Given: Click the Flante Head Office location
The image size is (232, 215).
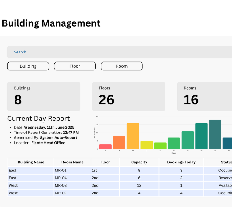Looking at the screenshot, I should coord(49,143).
